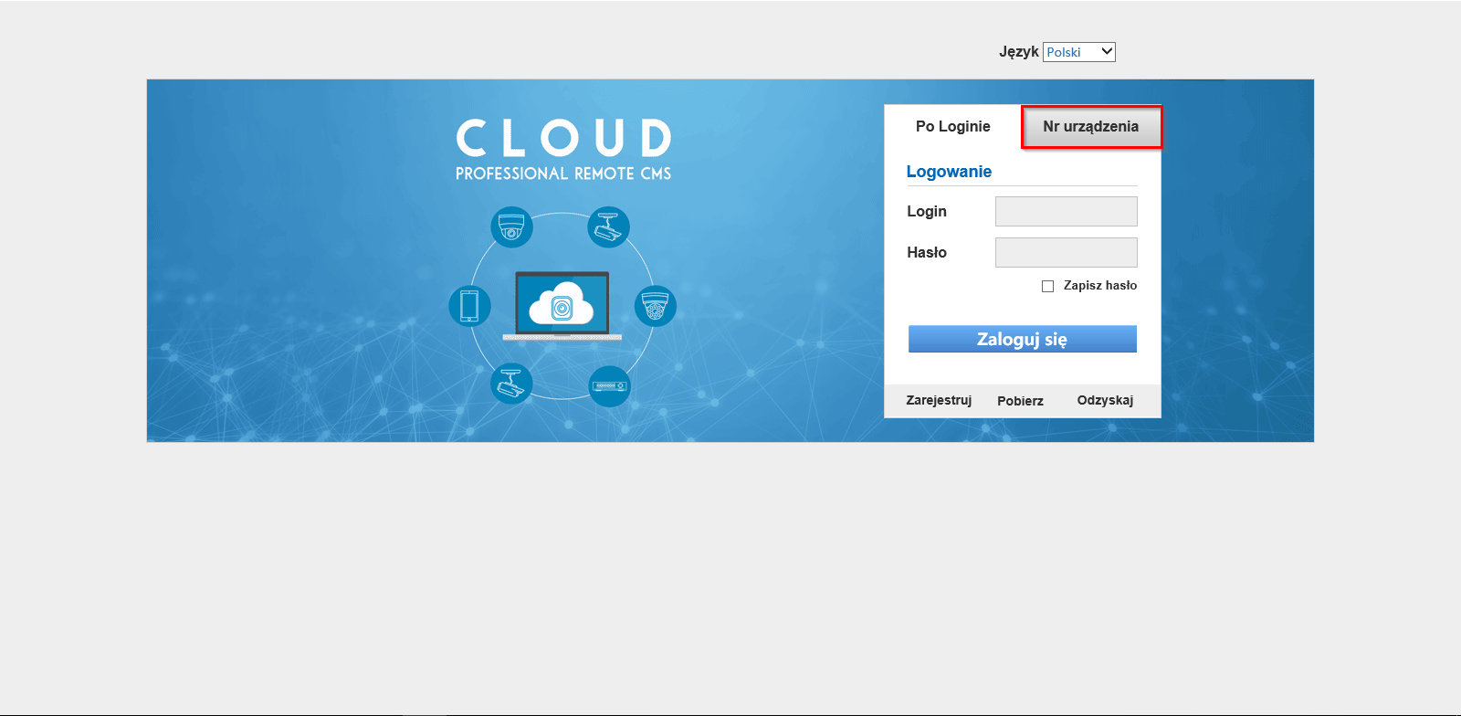Click the Login label
This screenshot has height=716, width=1461.
tap(927, 211)
